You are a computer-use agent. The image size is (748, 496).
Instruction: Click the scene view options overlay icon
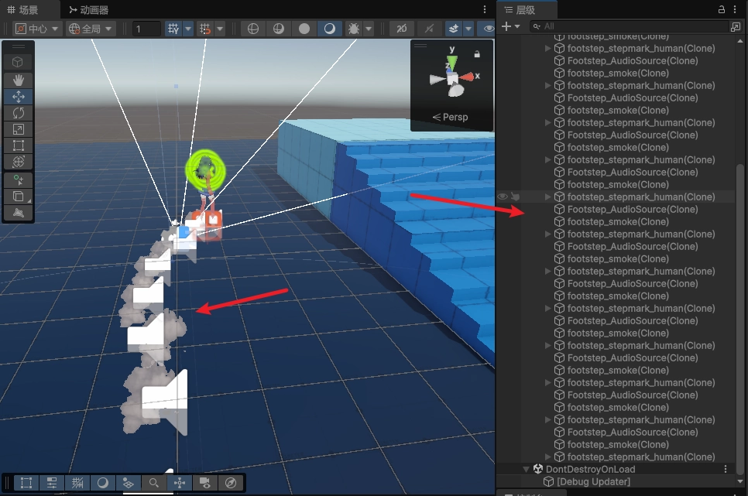point(180,483)
